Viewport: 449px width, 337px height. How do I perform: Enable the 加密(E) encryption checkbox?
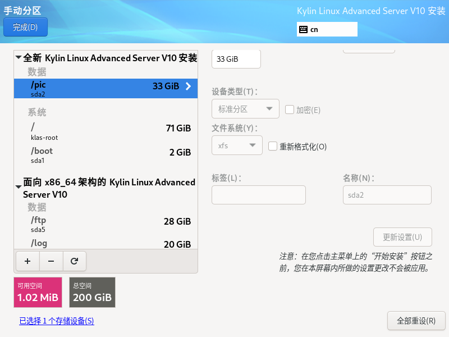click(290, 110)
